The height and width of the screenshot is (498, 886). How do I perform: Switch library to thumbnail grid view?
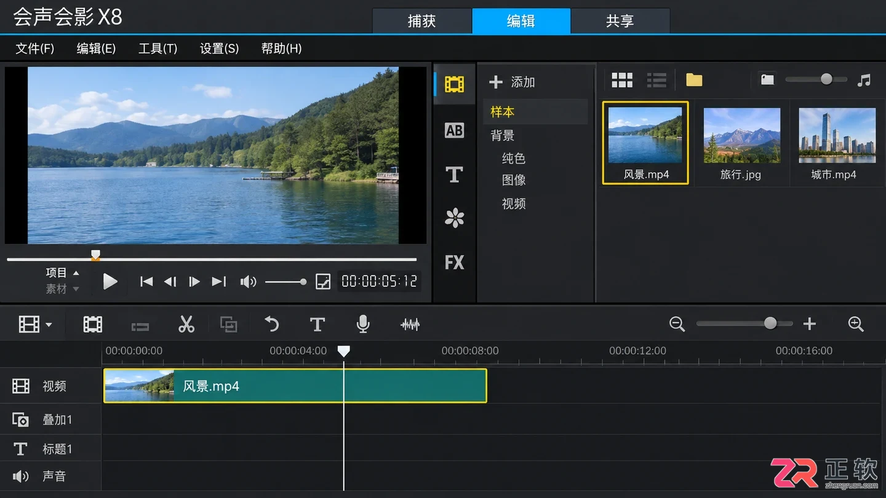[x=622, y=80]
